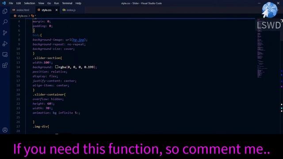Viewport: 283px width, 159px height.
Task: Click the 'position: relative' line
Action: (50, 72)
